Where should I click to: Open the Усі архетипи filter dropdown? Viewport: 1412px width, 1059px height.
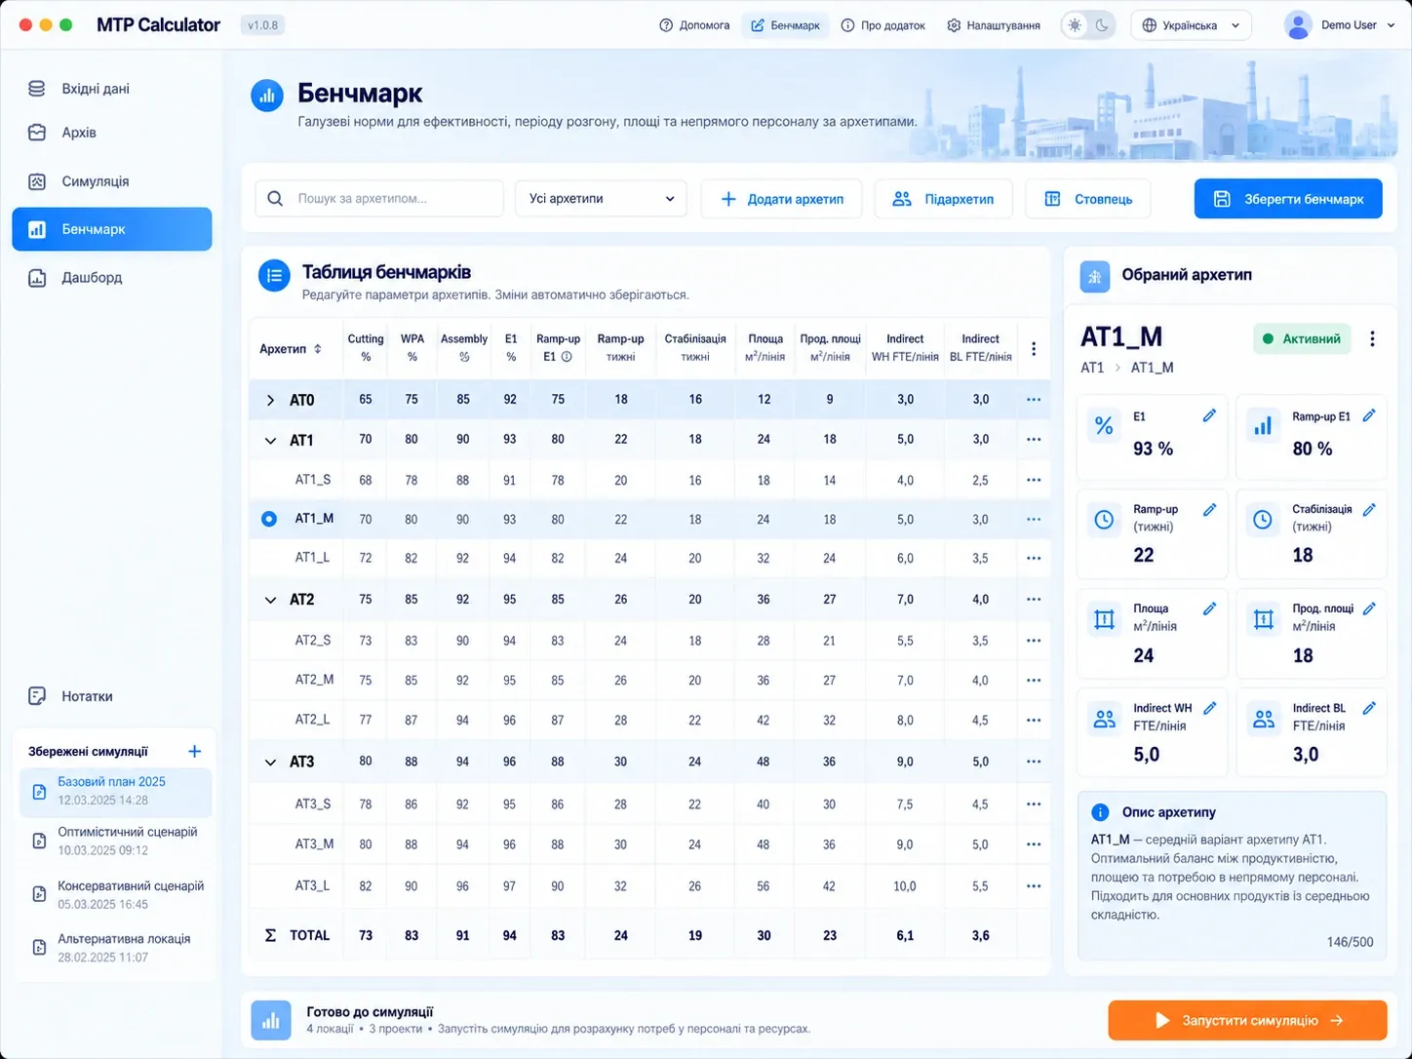coord(601,199)
